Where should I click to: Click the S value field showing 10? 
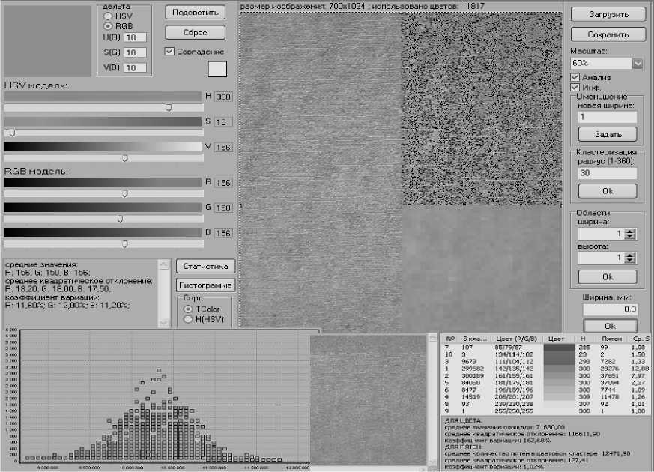[223, 122]
